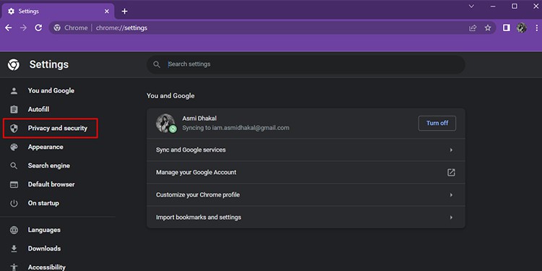Screen dimensions: 542x271
Task: Expand the Import bookmarks and settings arrow
Action: coord(451,218)
